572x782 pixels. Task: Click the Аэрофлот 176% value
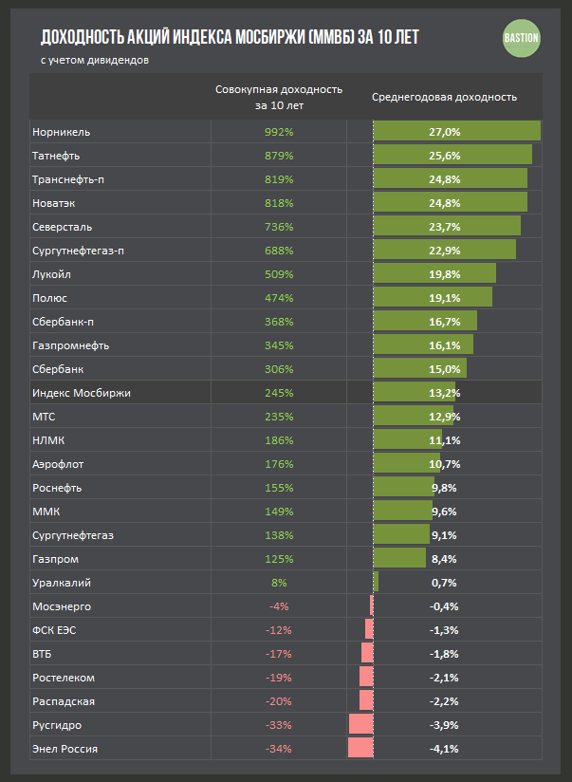coord(279,464)
